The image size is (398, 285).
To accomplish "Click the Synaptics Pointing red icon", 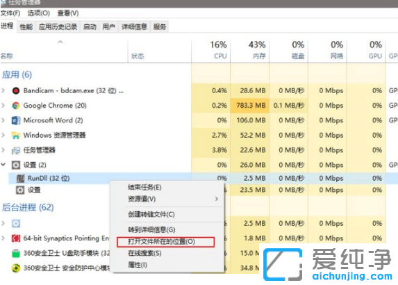I will coord(16,238).
